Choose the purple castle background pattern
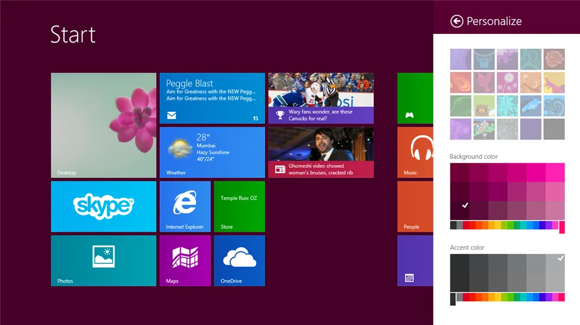Viewport: 580px width, 325px height. click(507, 59)
